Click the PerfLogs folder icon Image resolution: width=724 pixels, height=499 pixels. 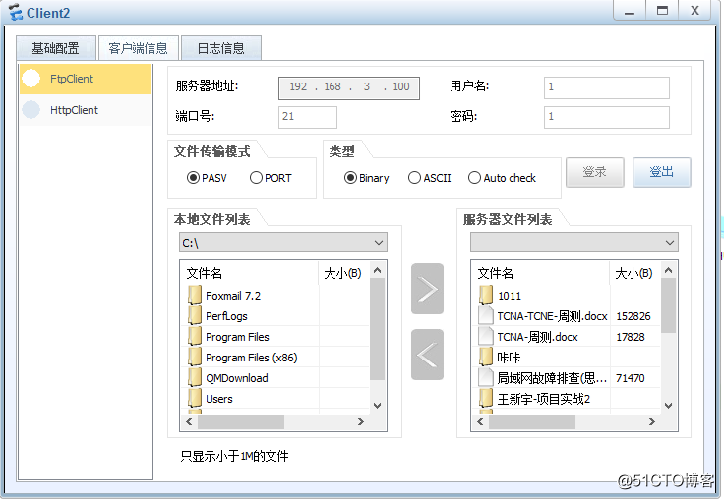(x=195, y=315)
